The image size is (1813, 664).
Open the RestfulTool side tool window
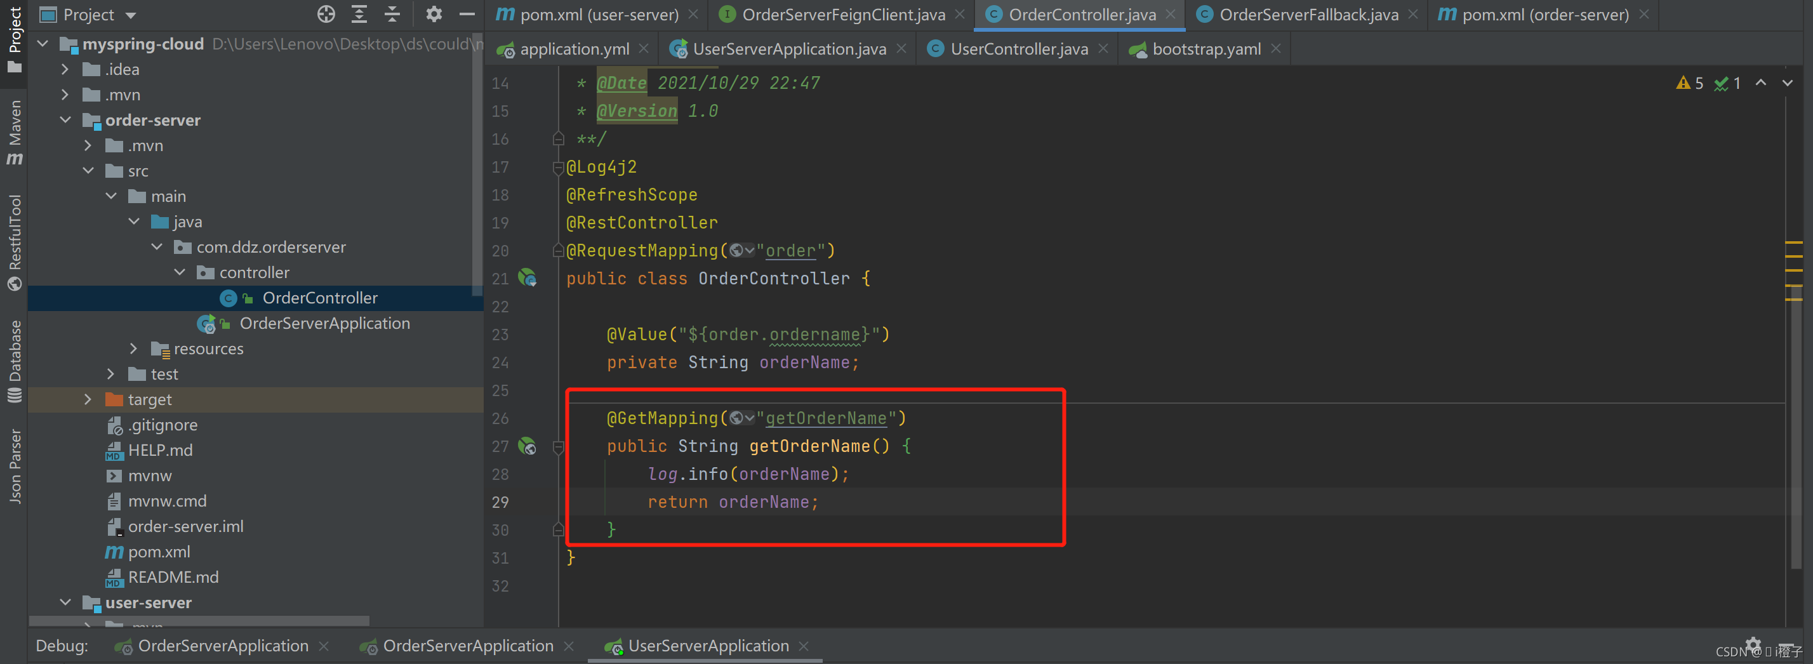tap(14, 243)
